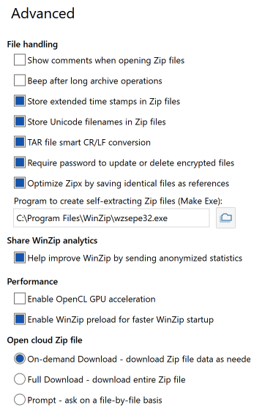The width and height of the screenshot is (273, 413).
Task: Select On-demand Download radio option
Action: click(20, 359)
